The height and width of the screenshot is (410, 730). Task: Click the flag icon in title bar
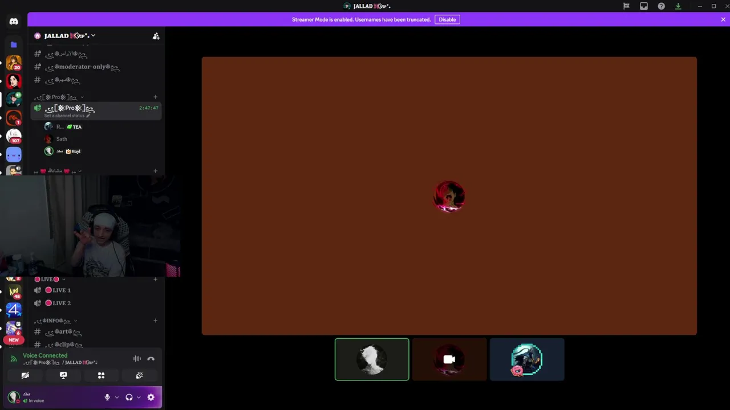626,6
